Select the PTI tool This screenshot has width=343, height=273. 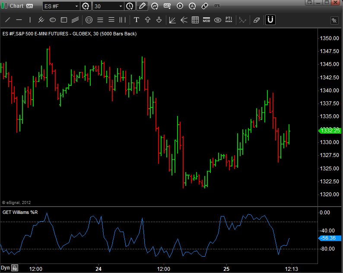pyautogui.click(x=229, y=20)
